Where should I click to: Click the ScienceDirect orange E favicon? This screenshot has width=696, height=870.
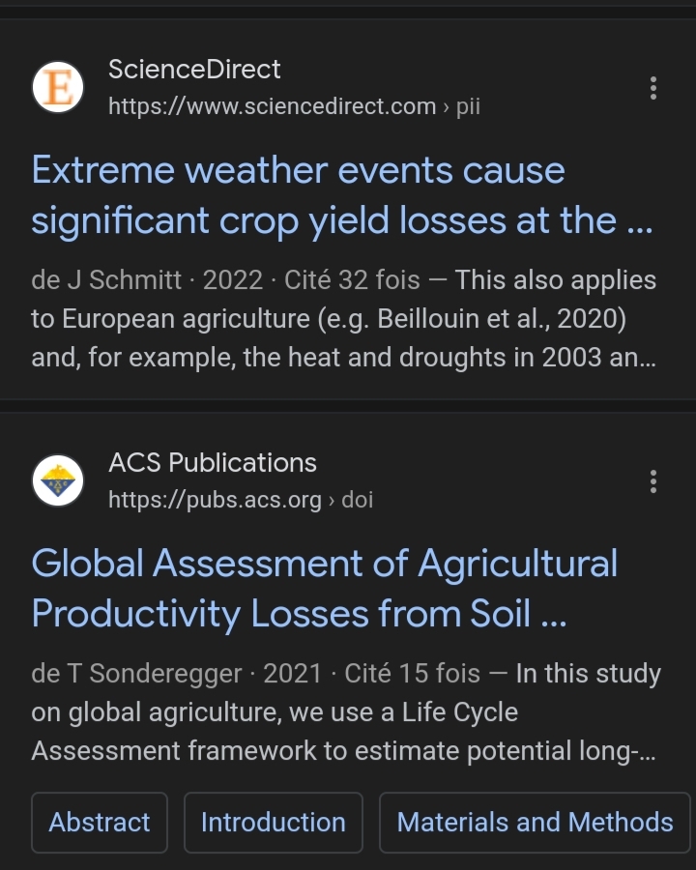point(58,88)
